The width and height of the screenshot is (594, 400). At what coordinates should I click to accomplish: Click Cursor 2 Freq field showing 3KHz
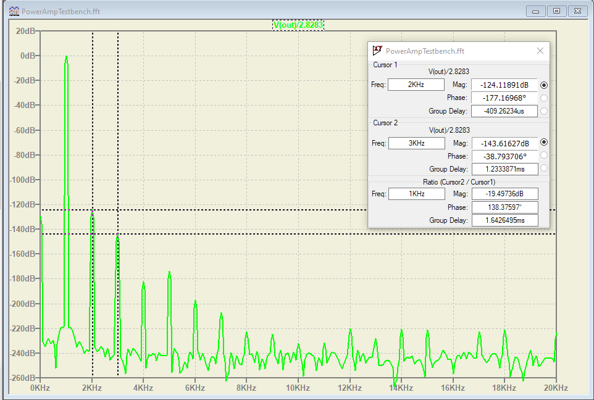416,143
